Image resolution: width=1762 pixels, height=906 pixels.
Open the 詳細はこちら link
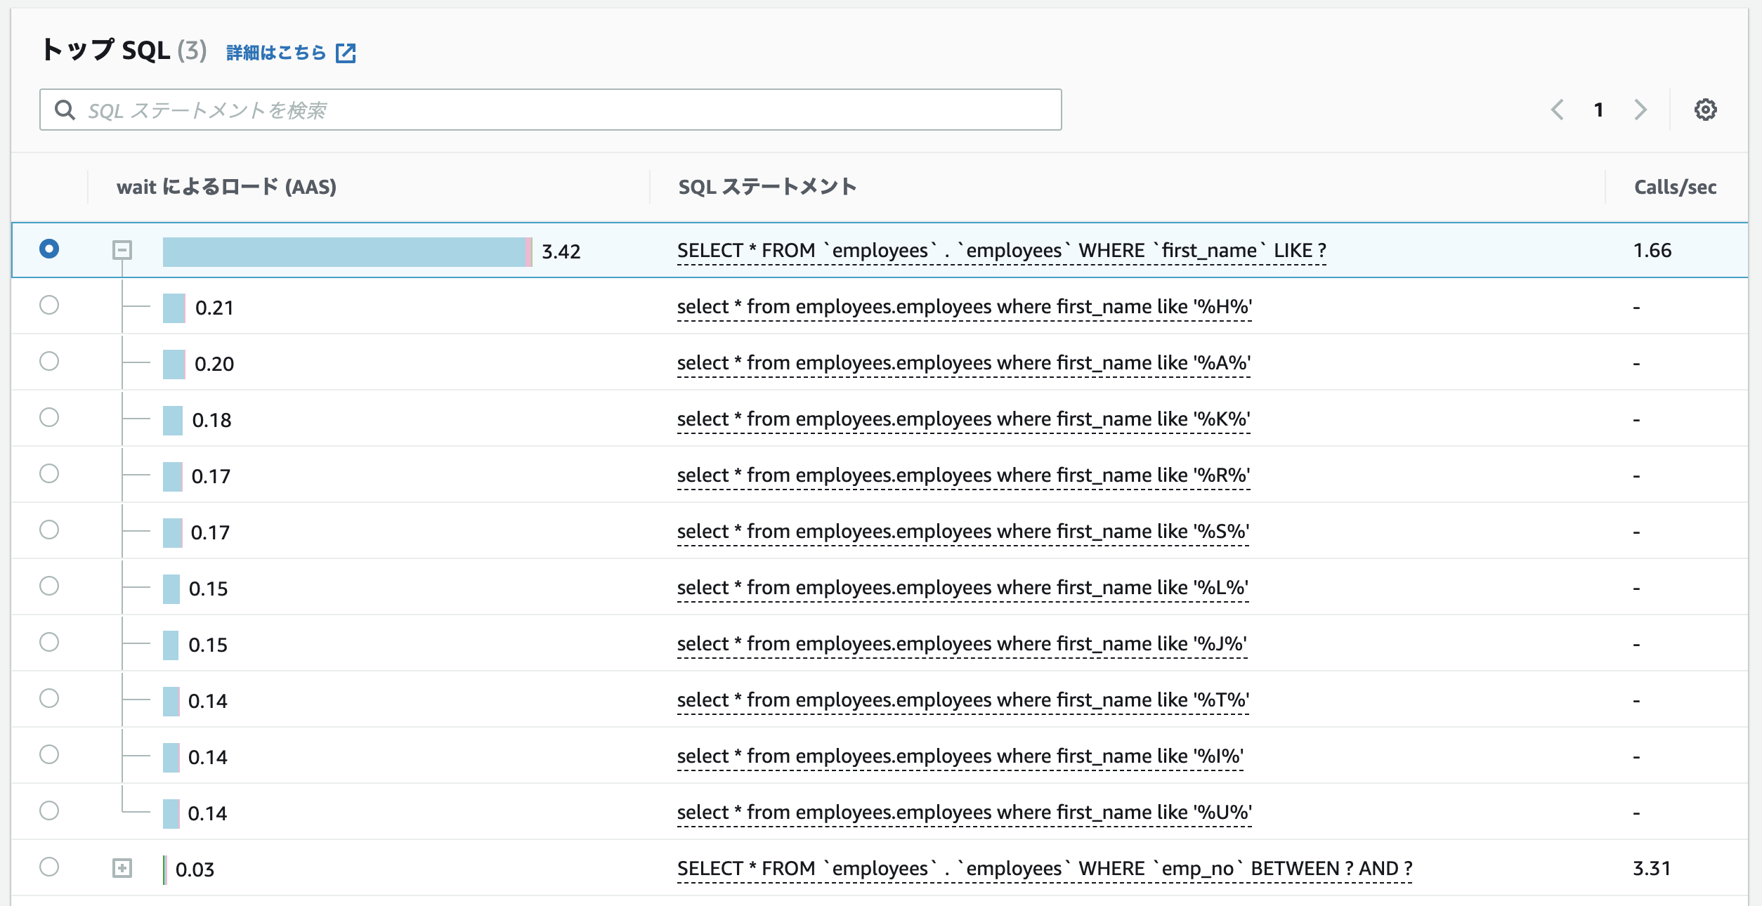click(x=276, y=53)
